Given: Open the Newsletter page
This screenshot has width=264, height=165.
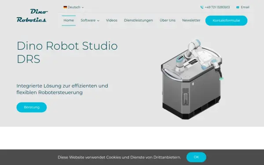Looking at the screenshot, I should point(191,20).
